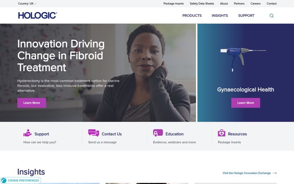Click Learn More under Fibroid Treatment

32,103
